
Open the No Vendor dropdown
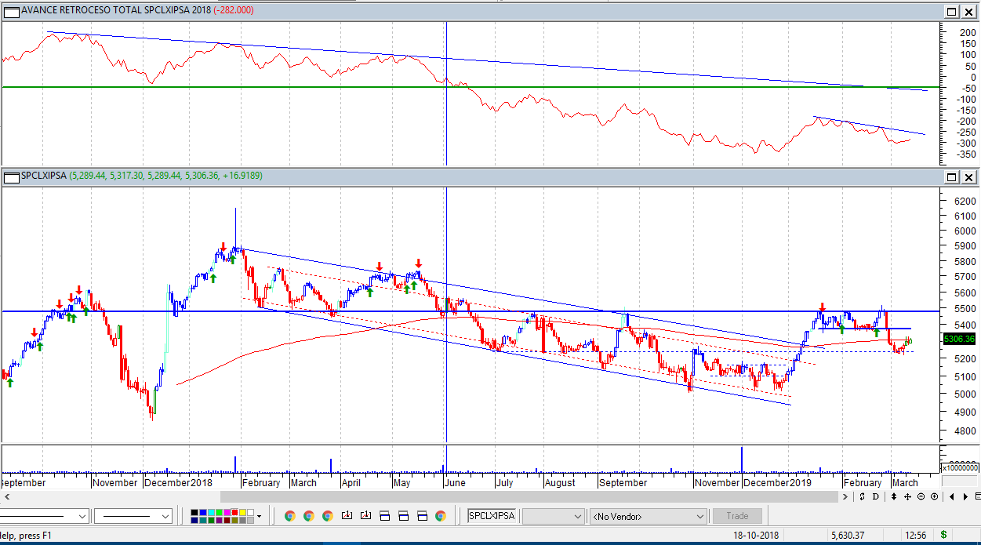649,516
